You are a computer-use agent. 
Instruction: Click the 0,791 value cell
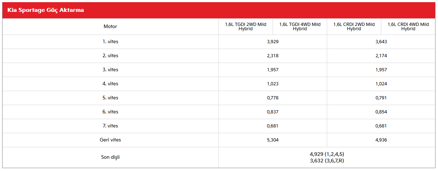click(381, 98)
